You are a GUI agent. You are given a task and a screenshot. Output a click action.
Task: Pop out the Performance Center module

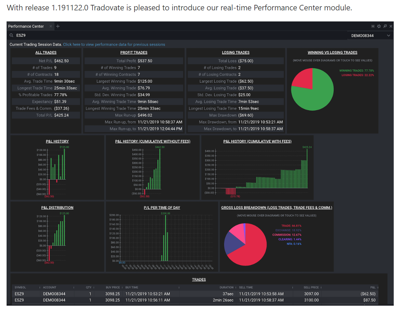pyautogui.click(x=385, y=26)
